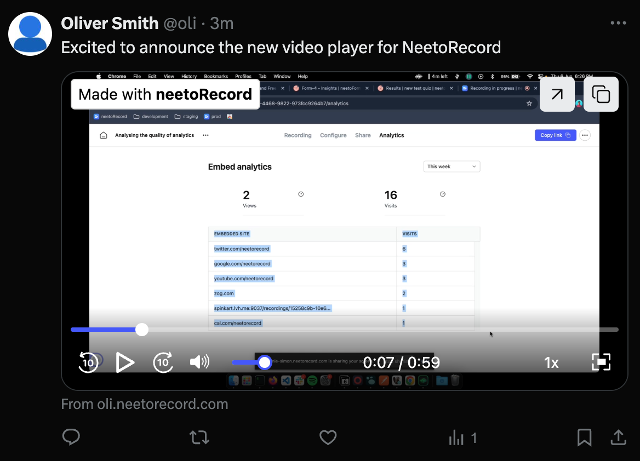Mute the video with the speaker icon
Screen dimensions: 640x461
coord(199,362)
